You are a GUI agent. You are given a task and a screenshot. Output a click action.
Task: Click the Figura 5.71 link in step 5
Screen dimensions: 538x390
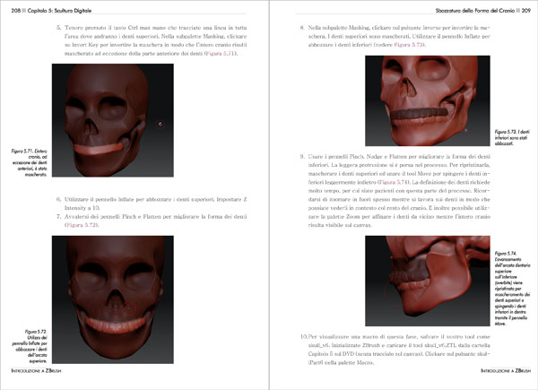pyautogui.click(x=221, y=54)
